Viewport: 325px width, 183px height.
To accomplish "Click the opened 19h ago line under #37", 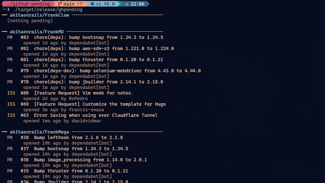I will point(67,155).
